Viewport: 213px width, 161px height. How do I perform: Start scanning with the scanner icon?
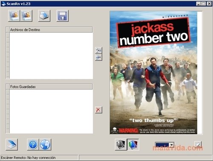click(x=12, y=144)
